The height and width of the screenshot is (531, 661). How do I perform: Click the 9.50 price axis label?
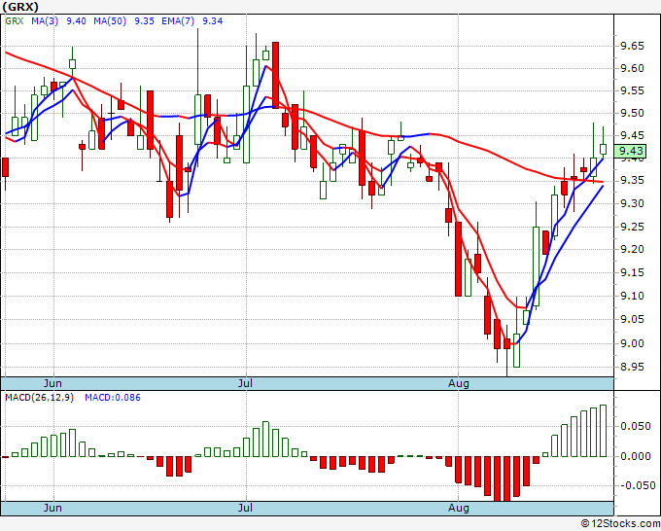633,114
